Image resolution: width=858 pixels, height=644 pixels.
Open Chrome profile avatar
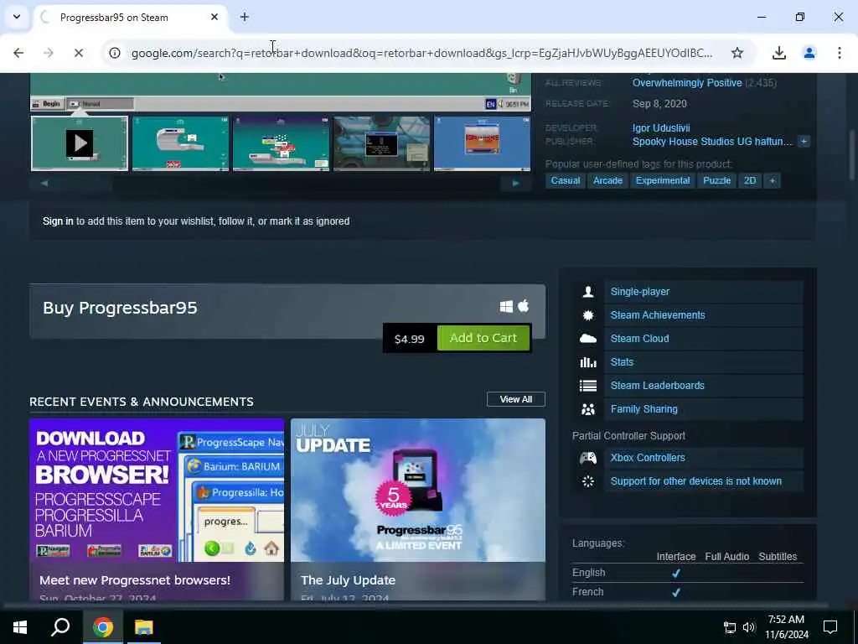[809, 53]
